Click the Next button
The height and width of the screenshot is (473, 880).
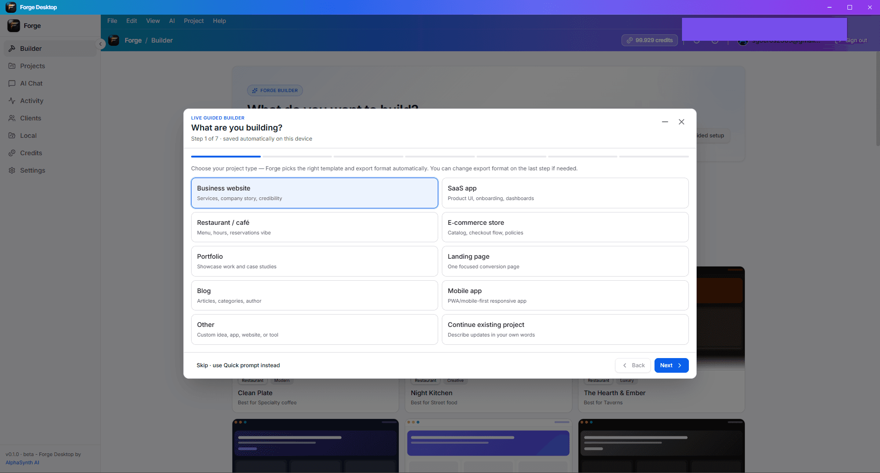tap(671, 365)
